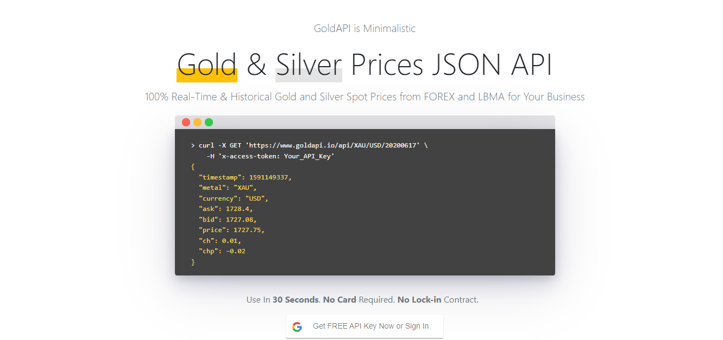Click the GoldAPI is Minimalistic tagline
Viewport: 723px width, 340px height.
pyautogui.click(x=364, y=29)
